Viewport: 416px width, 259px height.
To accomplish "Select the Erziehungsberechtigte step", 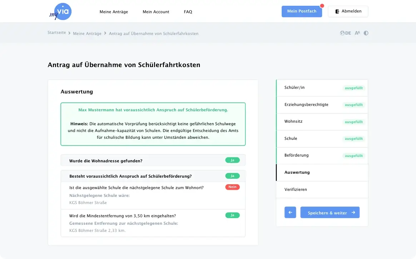I will click(x=306, y=105).
